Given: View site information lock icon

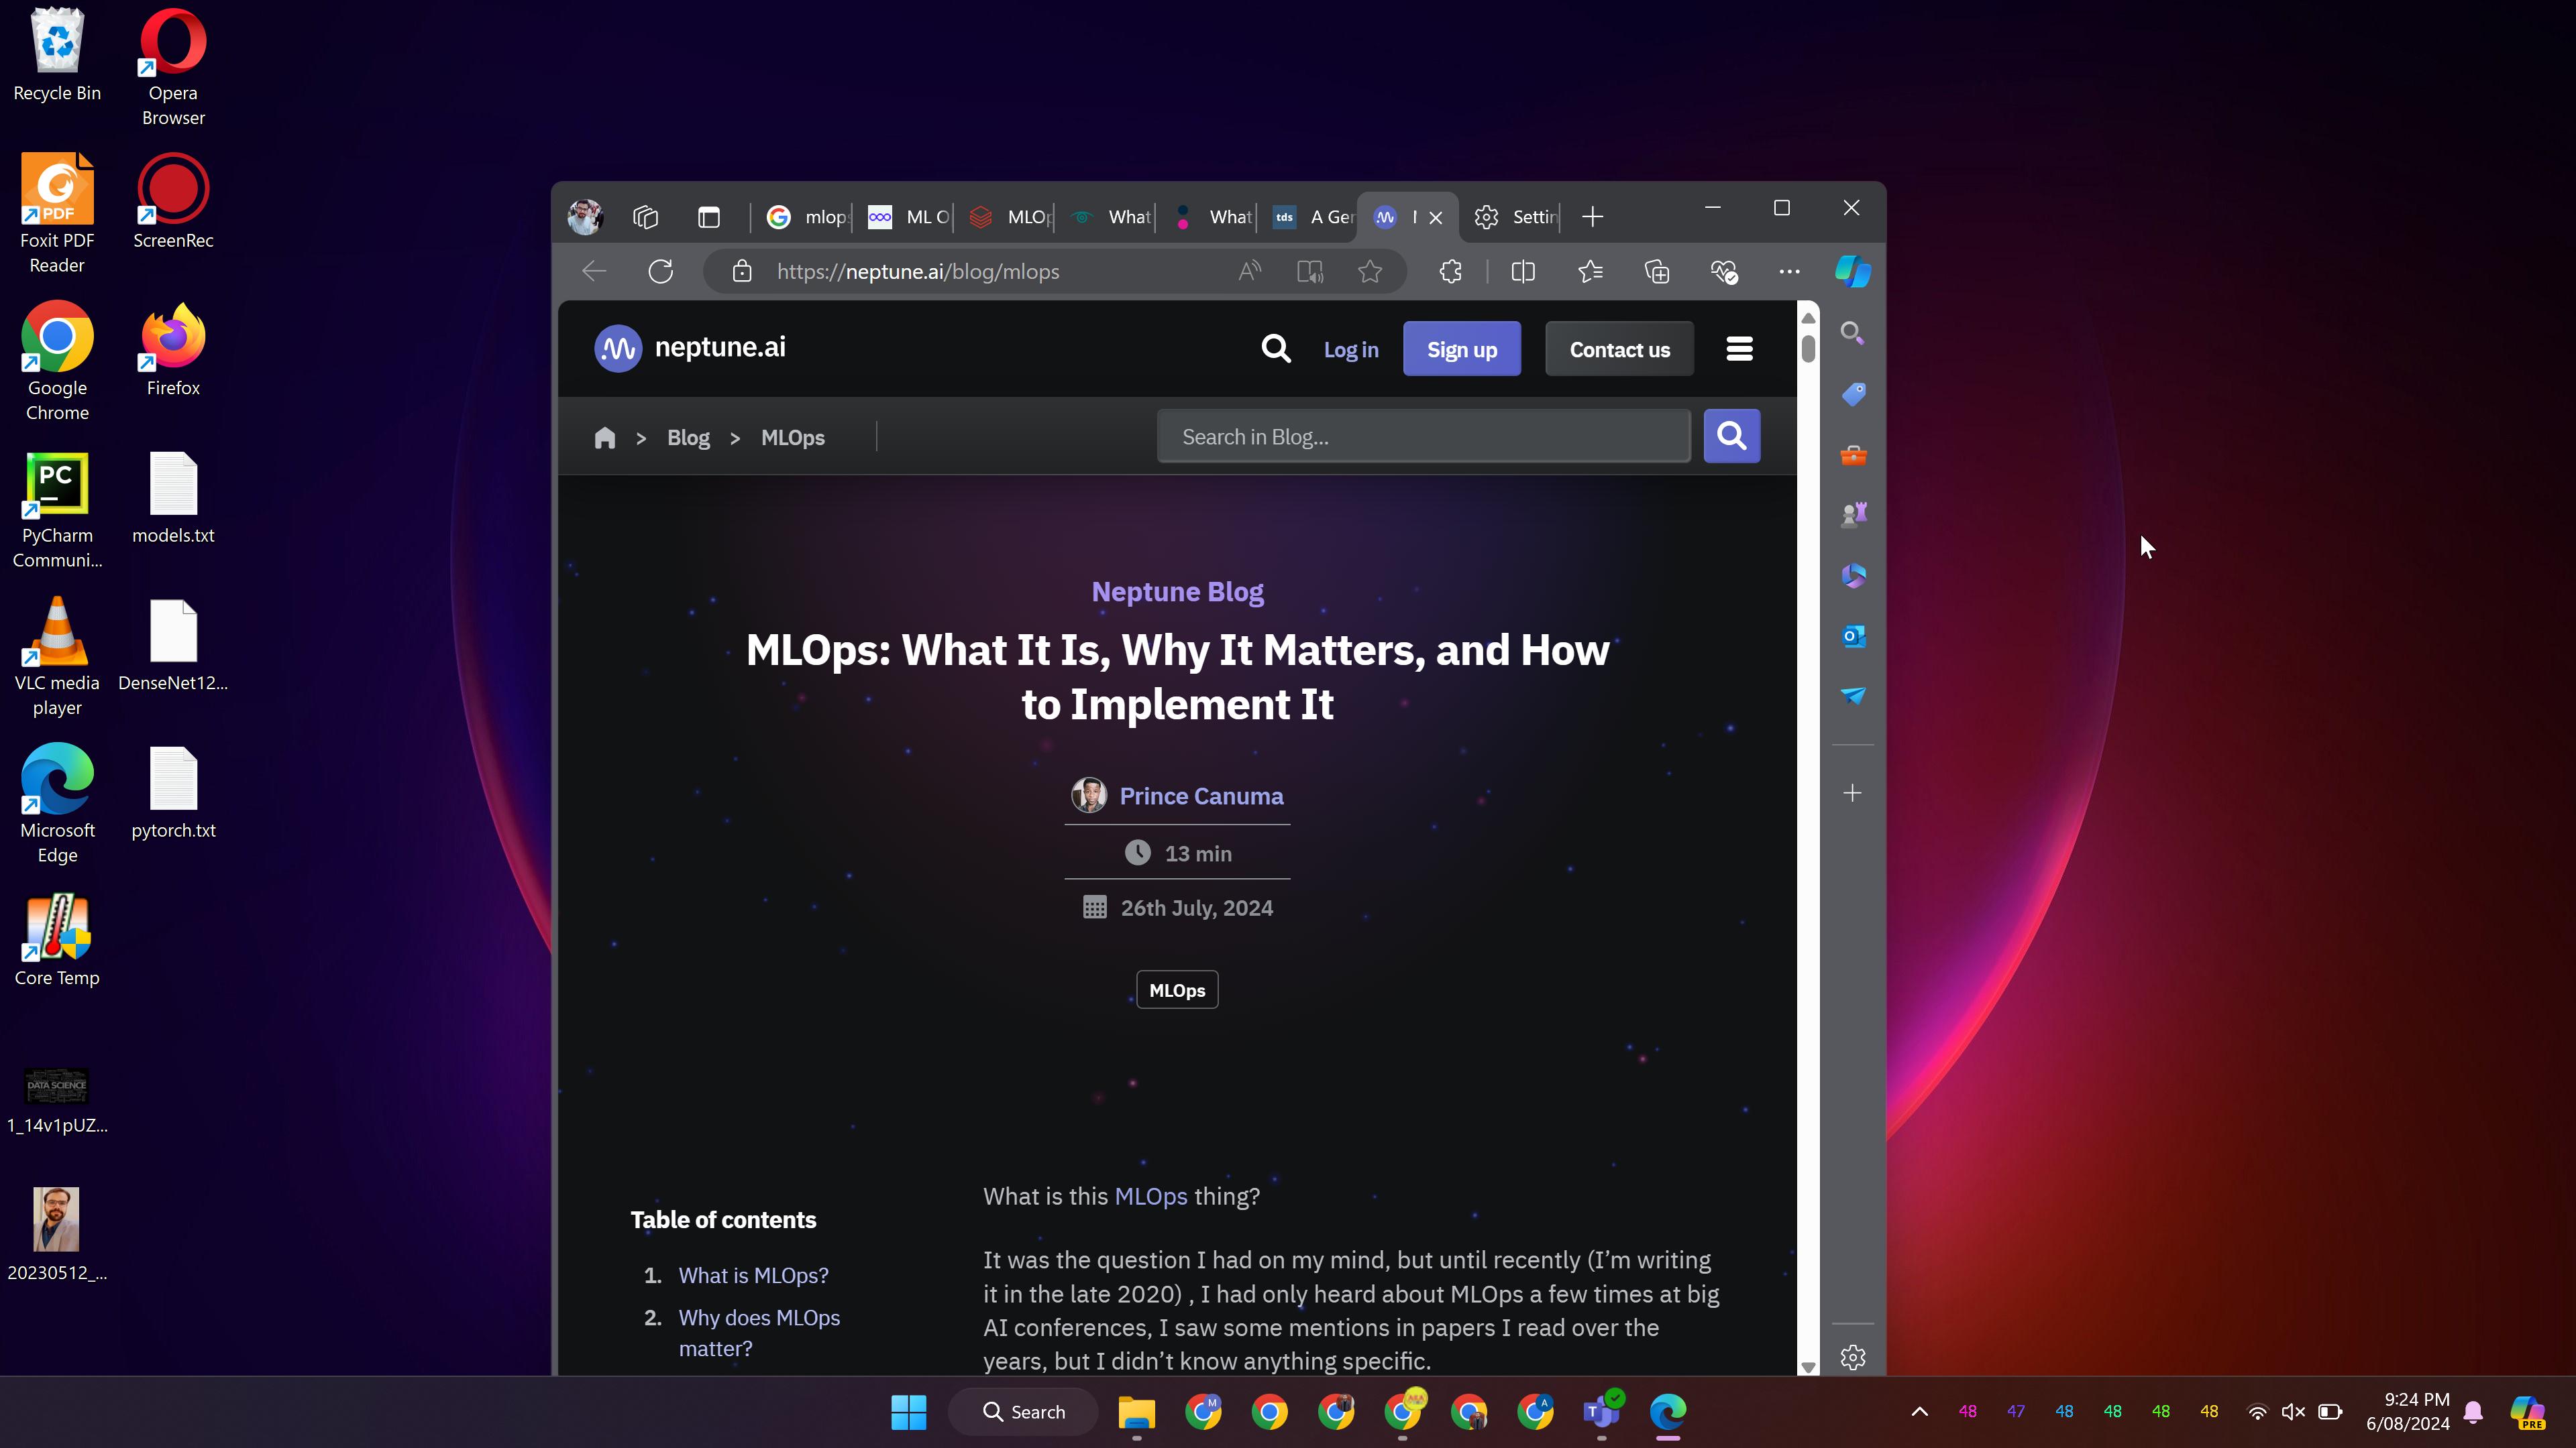Looking at the screenshot, I should pos(742,271).
